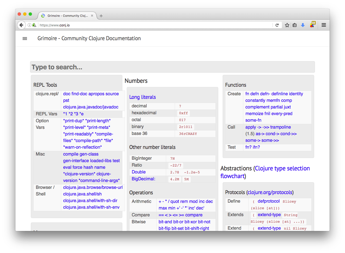The height and width of the screenshot is (253, 345).
Task: Open the clojure.java.shell/with-sh-dir link
Action: 90,201
